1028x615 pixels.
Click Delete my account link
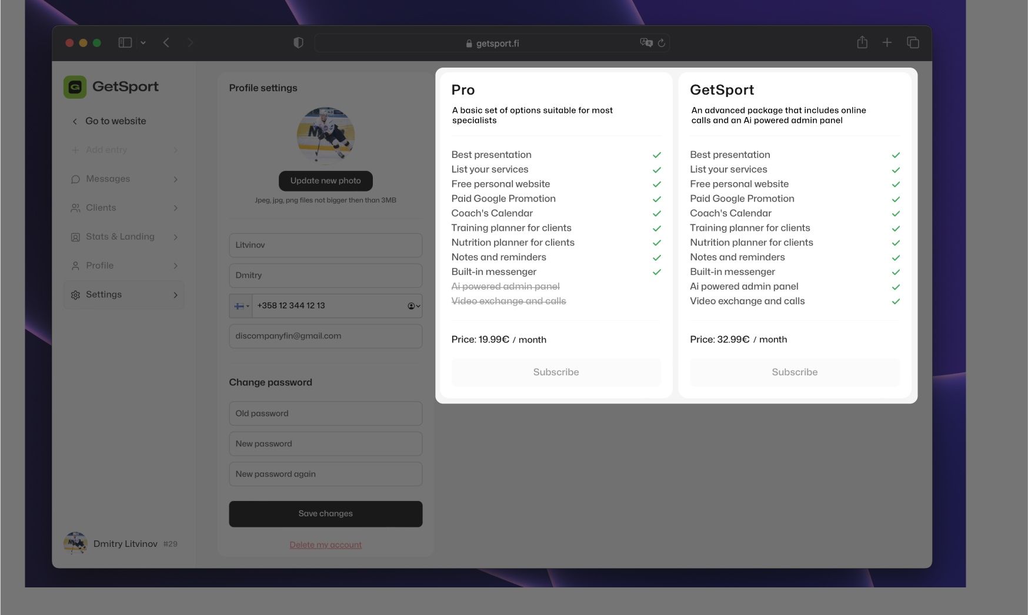(x=326, y=545)
